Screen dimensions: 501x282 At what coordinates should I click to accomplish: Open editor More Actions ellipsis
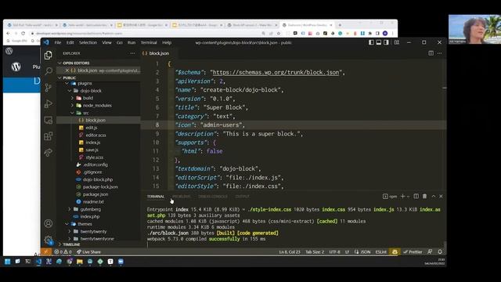440,53
